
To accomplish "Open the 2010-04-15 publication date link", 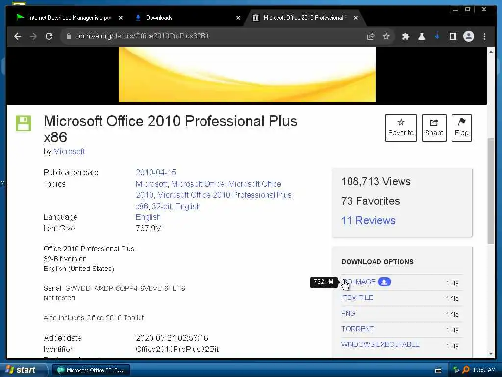I will 155,172.
